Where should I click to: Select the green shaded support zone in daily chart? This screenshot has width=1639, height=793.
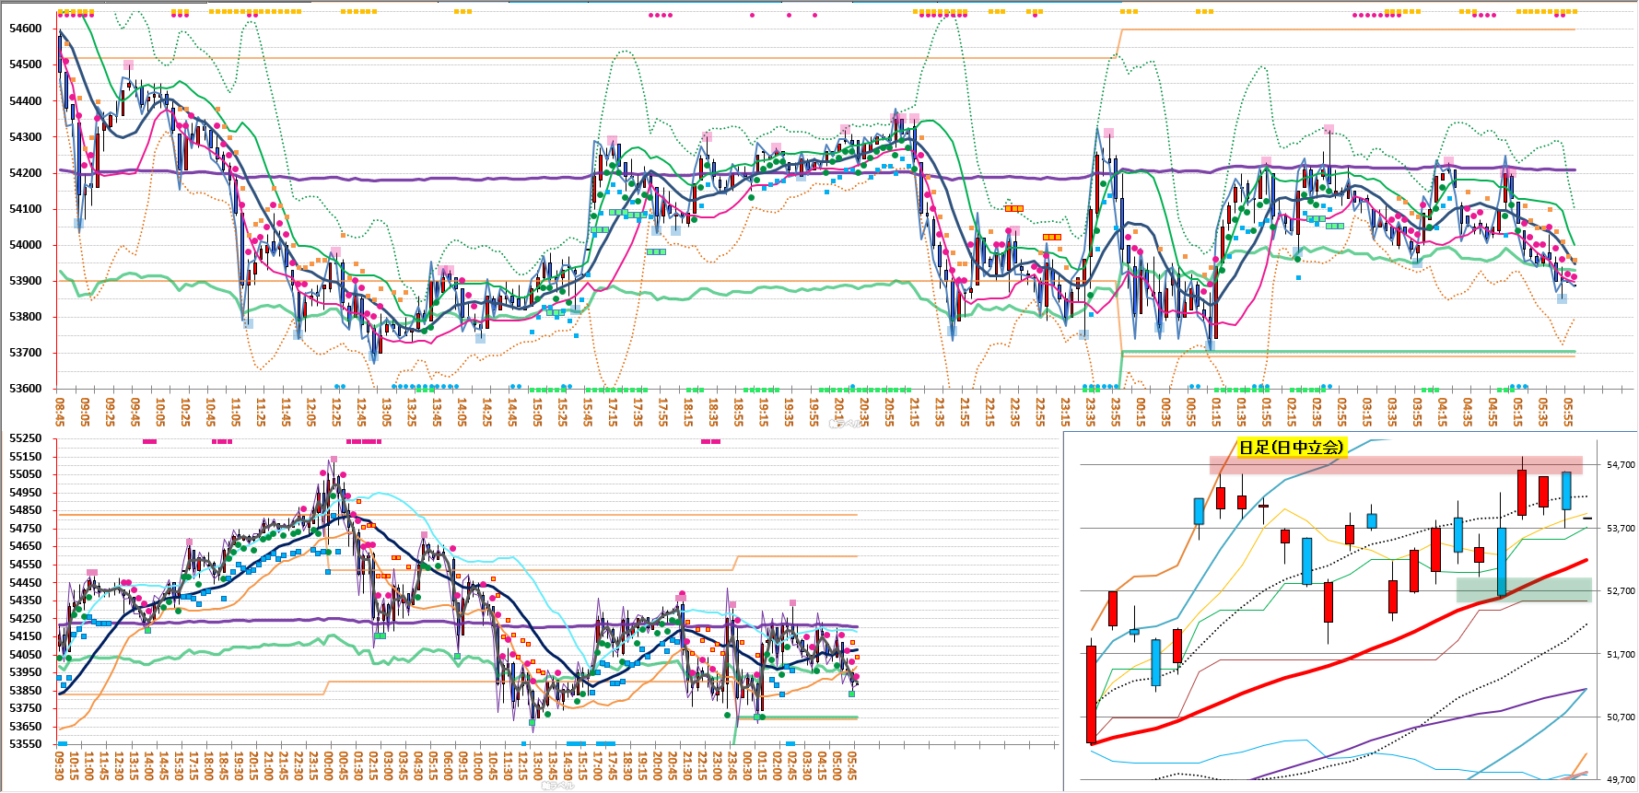1523,589
